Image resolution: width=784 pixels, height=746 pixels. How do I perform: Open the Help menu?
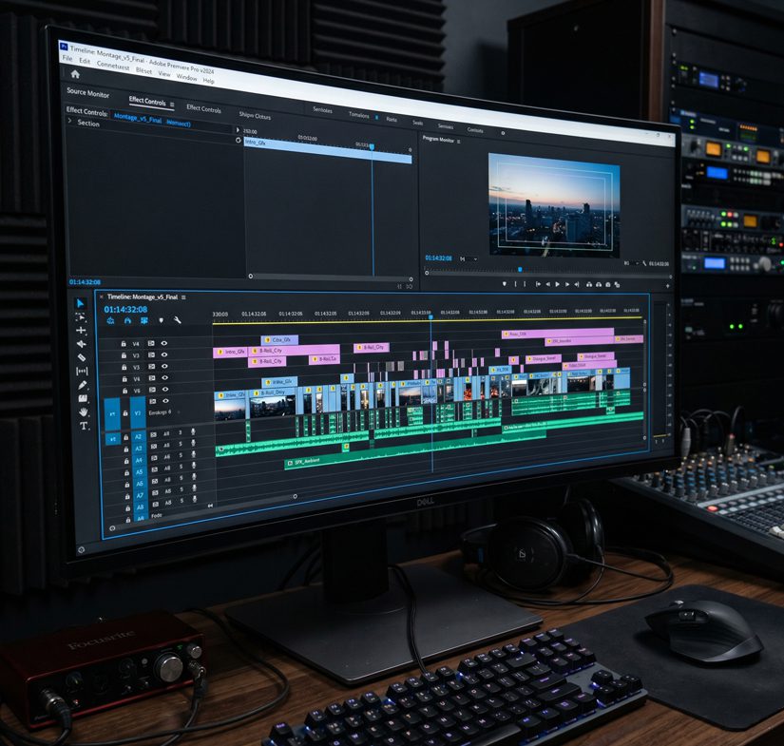(208, 81)
